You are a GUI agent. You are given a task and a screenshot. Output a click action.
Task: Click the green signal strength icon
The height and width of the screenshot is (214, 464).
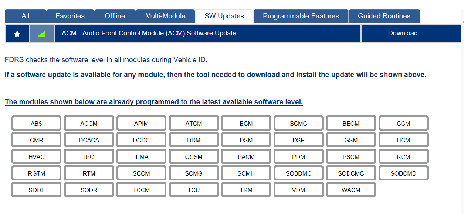(42, 34)
